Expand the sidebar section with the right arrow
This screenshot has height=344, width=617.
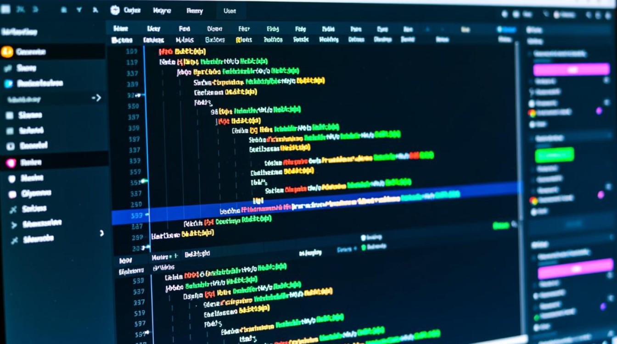coord(96,98)
